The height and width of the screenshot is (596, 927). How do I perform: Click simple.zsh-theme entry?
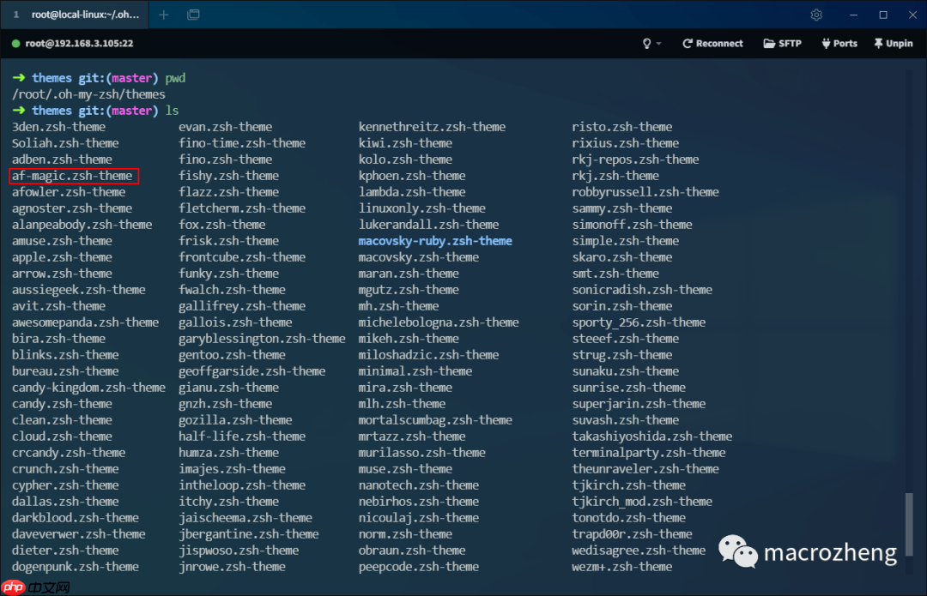pos(626,241)
